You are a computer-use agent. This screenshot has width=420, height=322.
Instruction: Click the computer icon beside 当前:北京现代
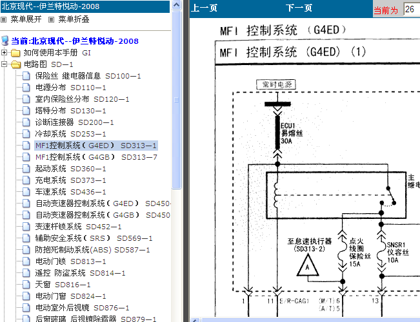pyautogui.click(x=5, y=41)
